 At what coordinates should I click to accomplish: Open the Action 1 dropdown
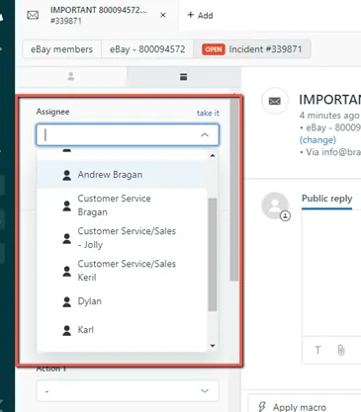coord(128,391)
